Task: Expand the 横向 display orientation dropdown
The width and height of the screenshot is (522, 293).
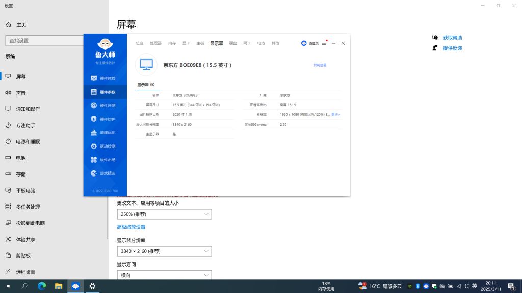Action: [164, 275]
